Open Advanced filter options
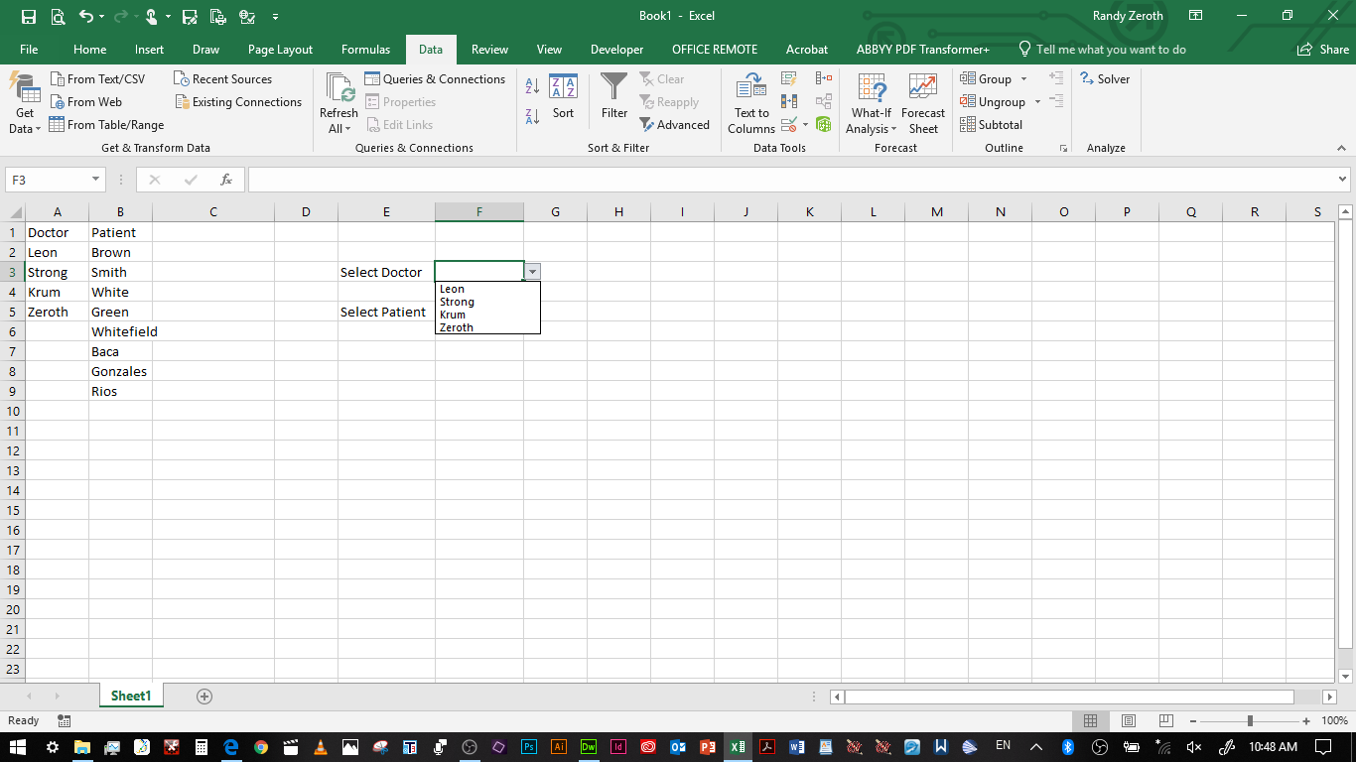The height and width of the screenshot is (762, 1356). tap(674, 125)
